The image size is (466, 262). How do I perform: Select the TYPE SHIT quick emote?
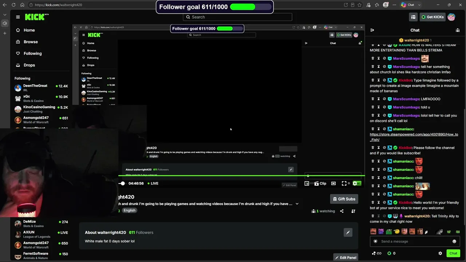pyautogui.click(x=381, y=231)
